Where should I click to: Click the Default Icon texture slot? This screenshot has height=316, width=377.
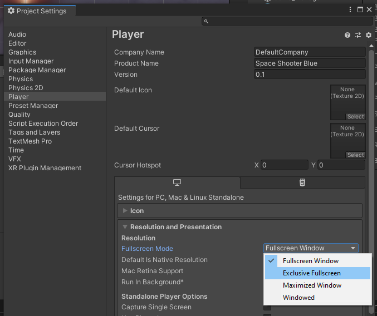coord(348,102)
